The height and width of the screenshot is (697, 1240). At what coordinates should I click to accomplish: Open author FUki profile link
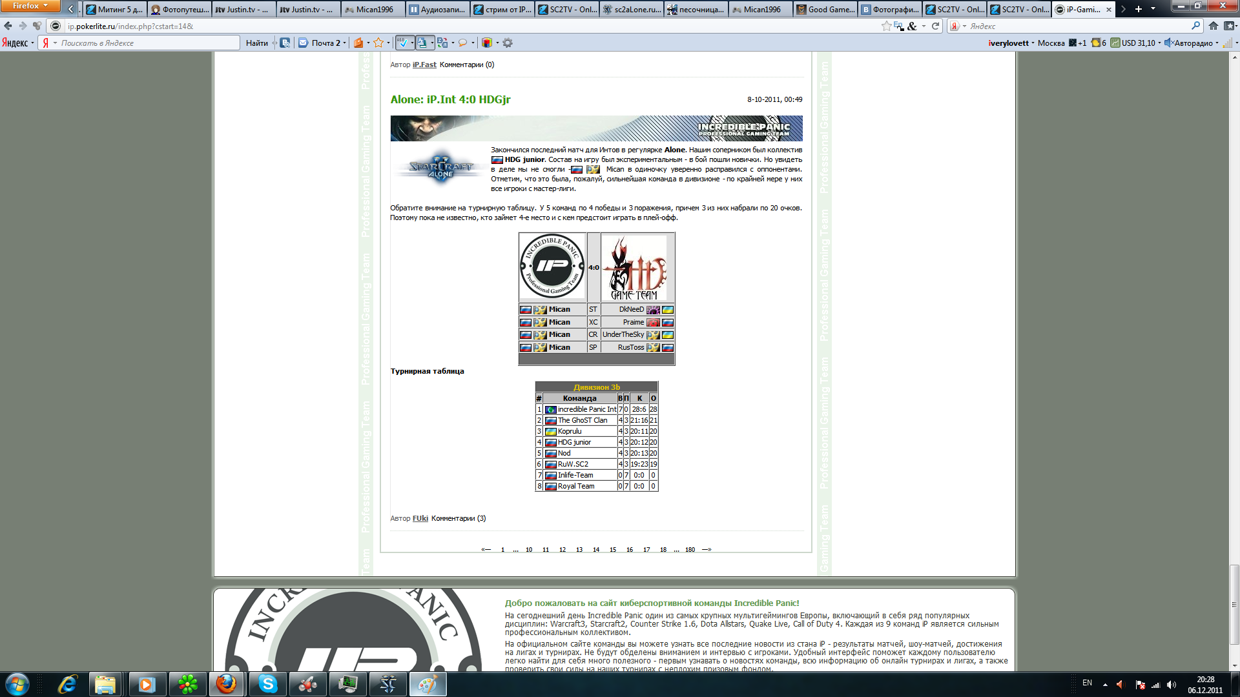420,518
